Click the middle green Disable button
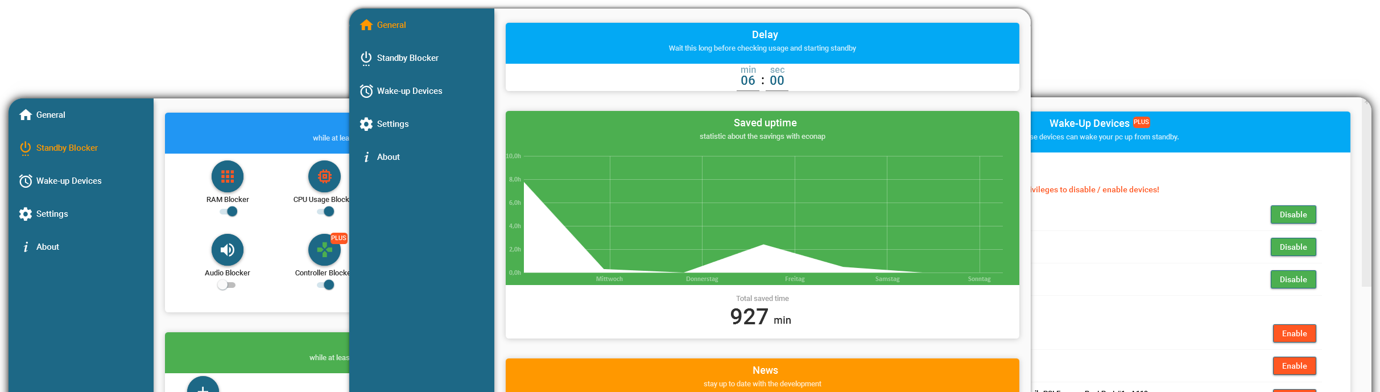The height and width of the screenshot is (392, 1380). 1293,247
